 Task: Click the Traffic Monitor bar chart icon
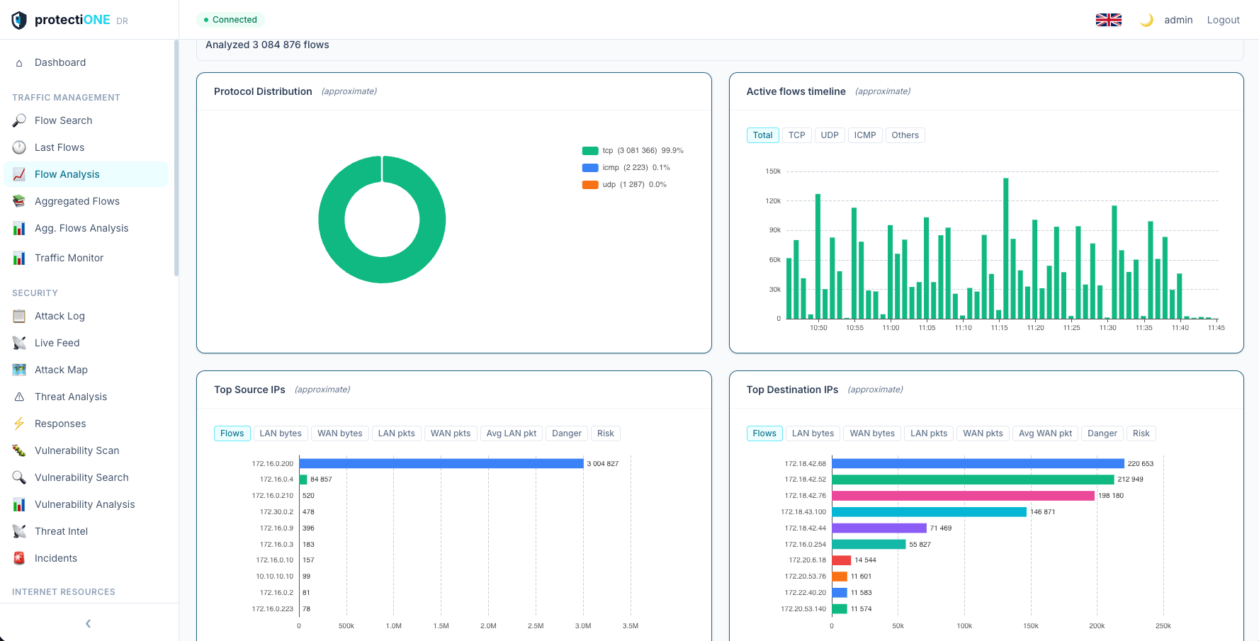pos(19,258)
